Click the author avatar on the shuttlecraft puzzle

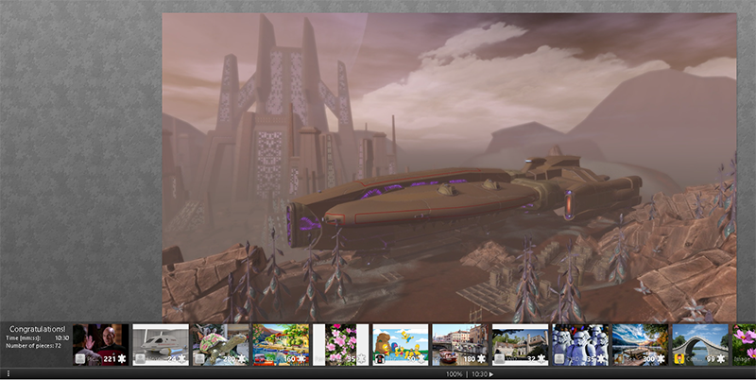tap(140, 359)
